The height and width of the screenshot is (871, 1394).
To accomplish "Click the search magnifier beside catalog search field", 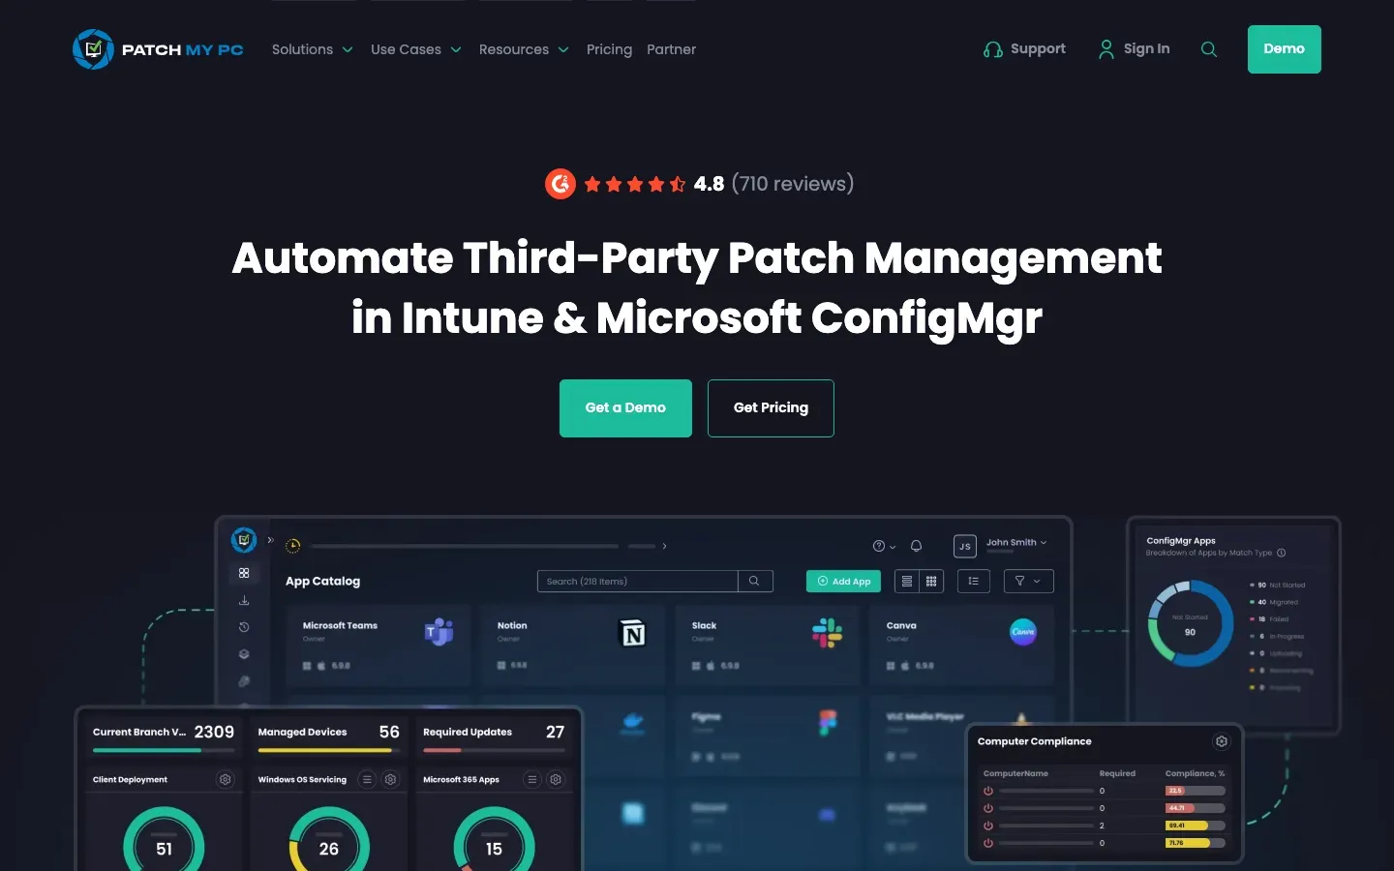I will [x=754, y=581].
